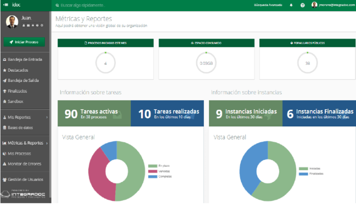The image size is (356, 204).
Task: Click the star icon beside Destacados
Action: [x=5, y=70]
